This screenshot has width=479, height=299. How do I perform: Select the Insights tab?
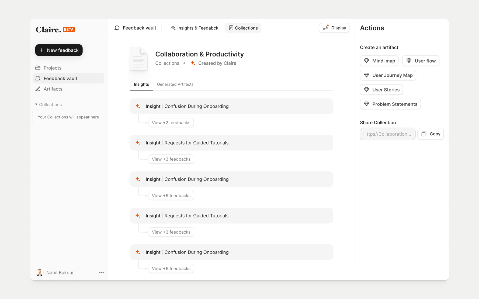pyautogui.click(x=141, y=85)
